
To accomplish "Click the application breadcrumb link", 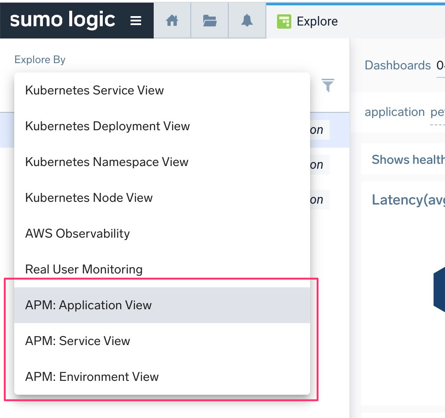I will (x=395, y=112).
